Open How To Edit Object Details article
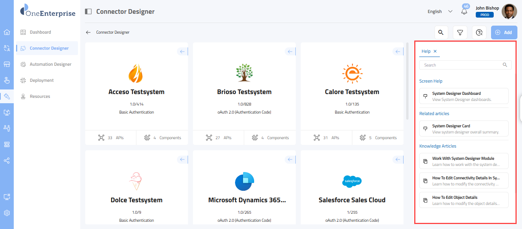522x229 pixels. pyautogui.click(x=464, y=200)
